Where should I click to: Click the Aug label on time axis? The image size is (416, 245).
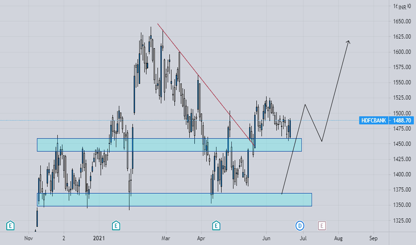point(338,238)
